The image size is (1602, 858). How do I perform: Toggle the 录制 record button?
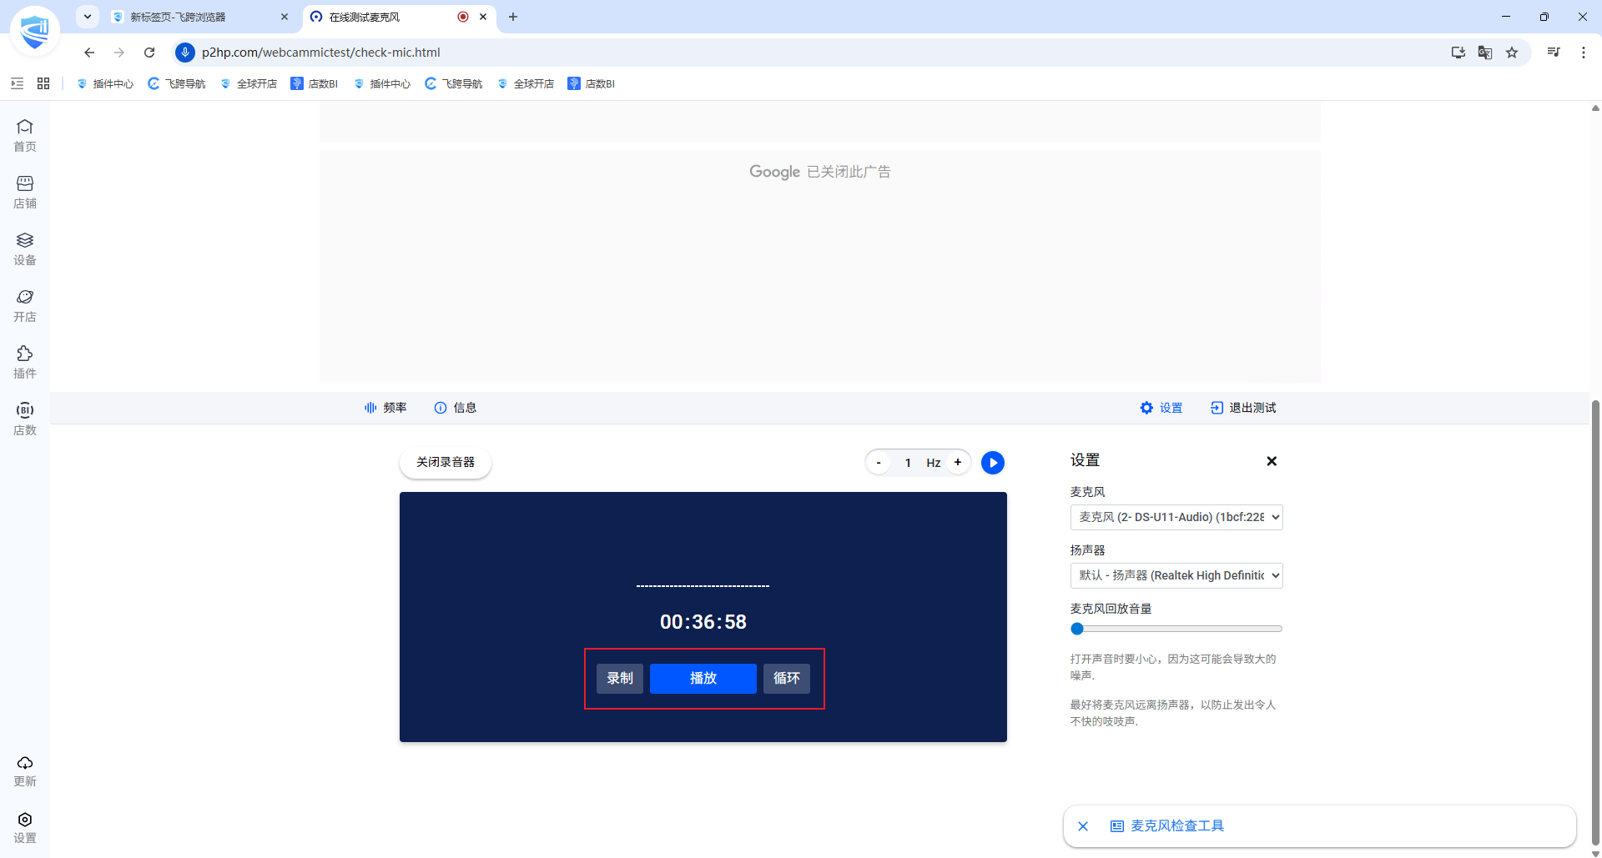(620, 678)
